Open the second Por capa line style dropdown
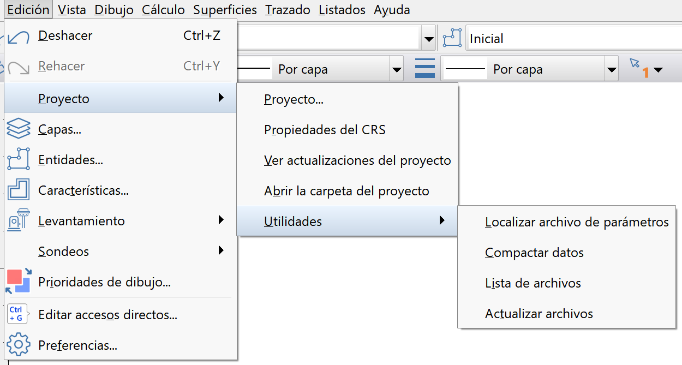 (611, 68)
